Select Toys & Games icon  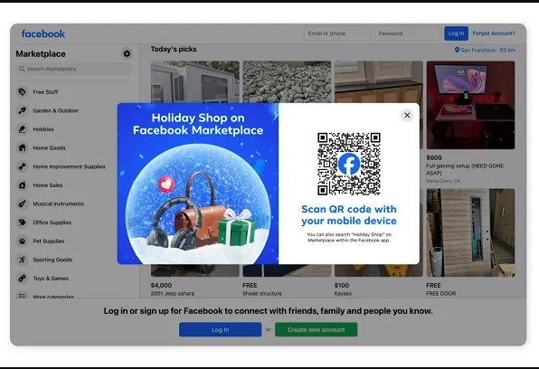(23, 279)
